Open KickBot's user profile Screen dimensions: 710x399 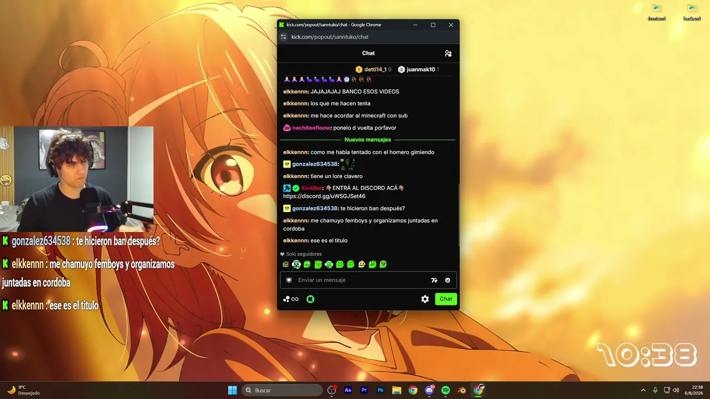point(312,188)
